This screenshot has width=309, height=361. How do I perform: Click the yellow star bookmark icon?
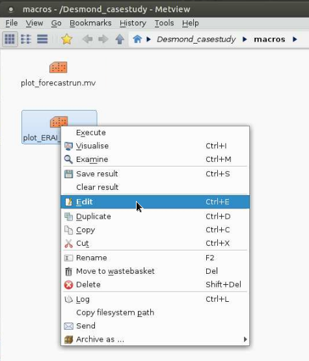coord(67,39)
